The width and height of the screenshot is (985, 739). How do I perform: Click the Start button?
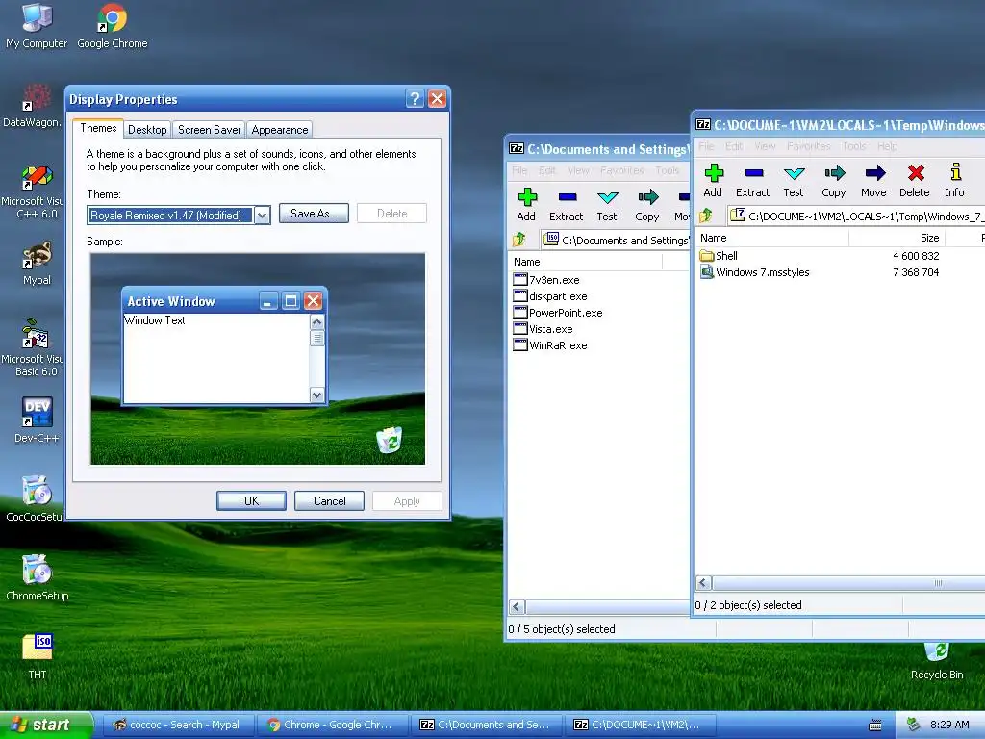(45, 725)
